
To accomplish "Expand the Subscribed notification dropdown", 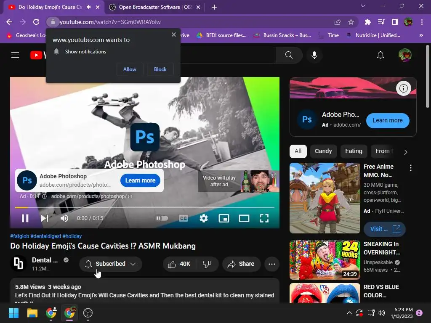I will (x=111, y=264).
